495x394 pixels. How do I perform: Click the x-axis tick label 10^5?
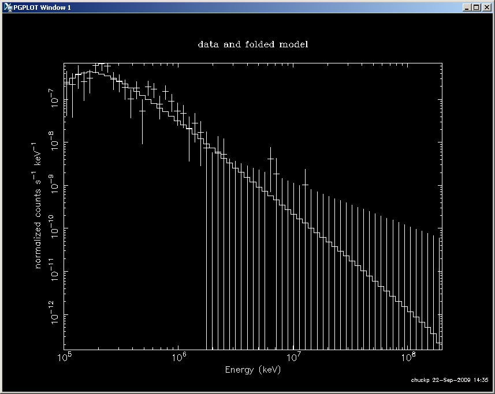(65, 357)
